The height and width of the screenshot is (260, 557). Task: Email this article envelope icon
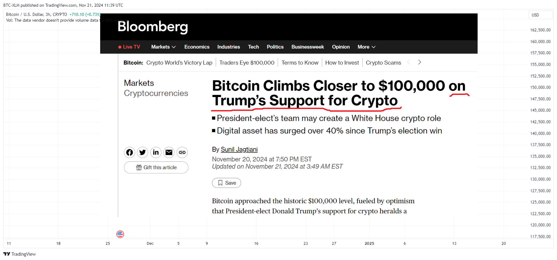[x=169, y=152]
